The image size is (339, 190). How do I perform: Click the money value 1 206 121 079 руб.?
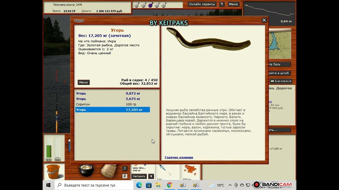click(109, 11)
